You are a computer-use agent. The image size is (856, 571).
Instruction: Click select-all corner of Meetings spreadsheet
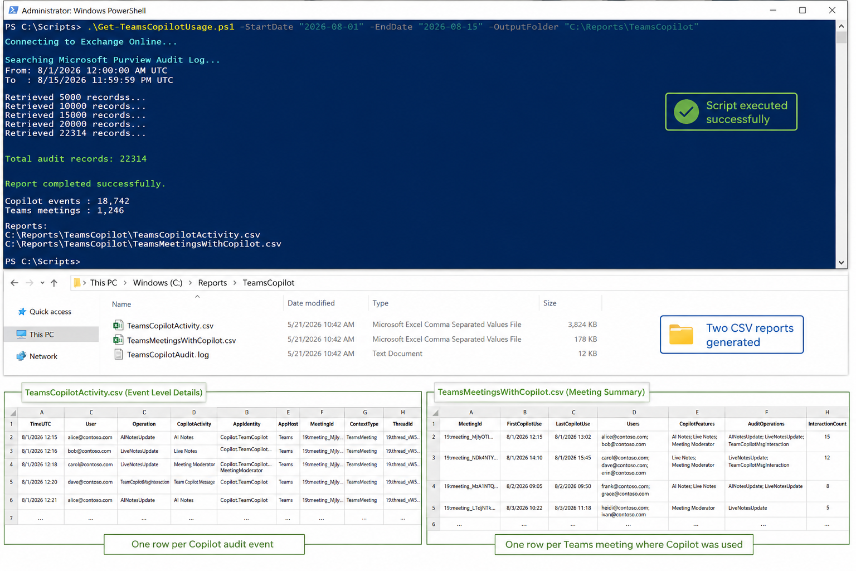point(435,413)
